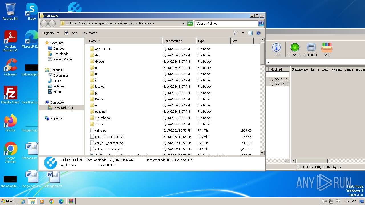This screenshot has height=205, width=365.
Task: Click the VirusScan icon in WinRAR window
Action: click(x=295, y=50)
